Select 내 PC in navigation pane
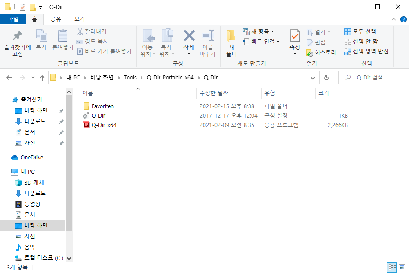This screenshot has height=273, width=409. click(27, 172)
